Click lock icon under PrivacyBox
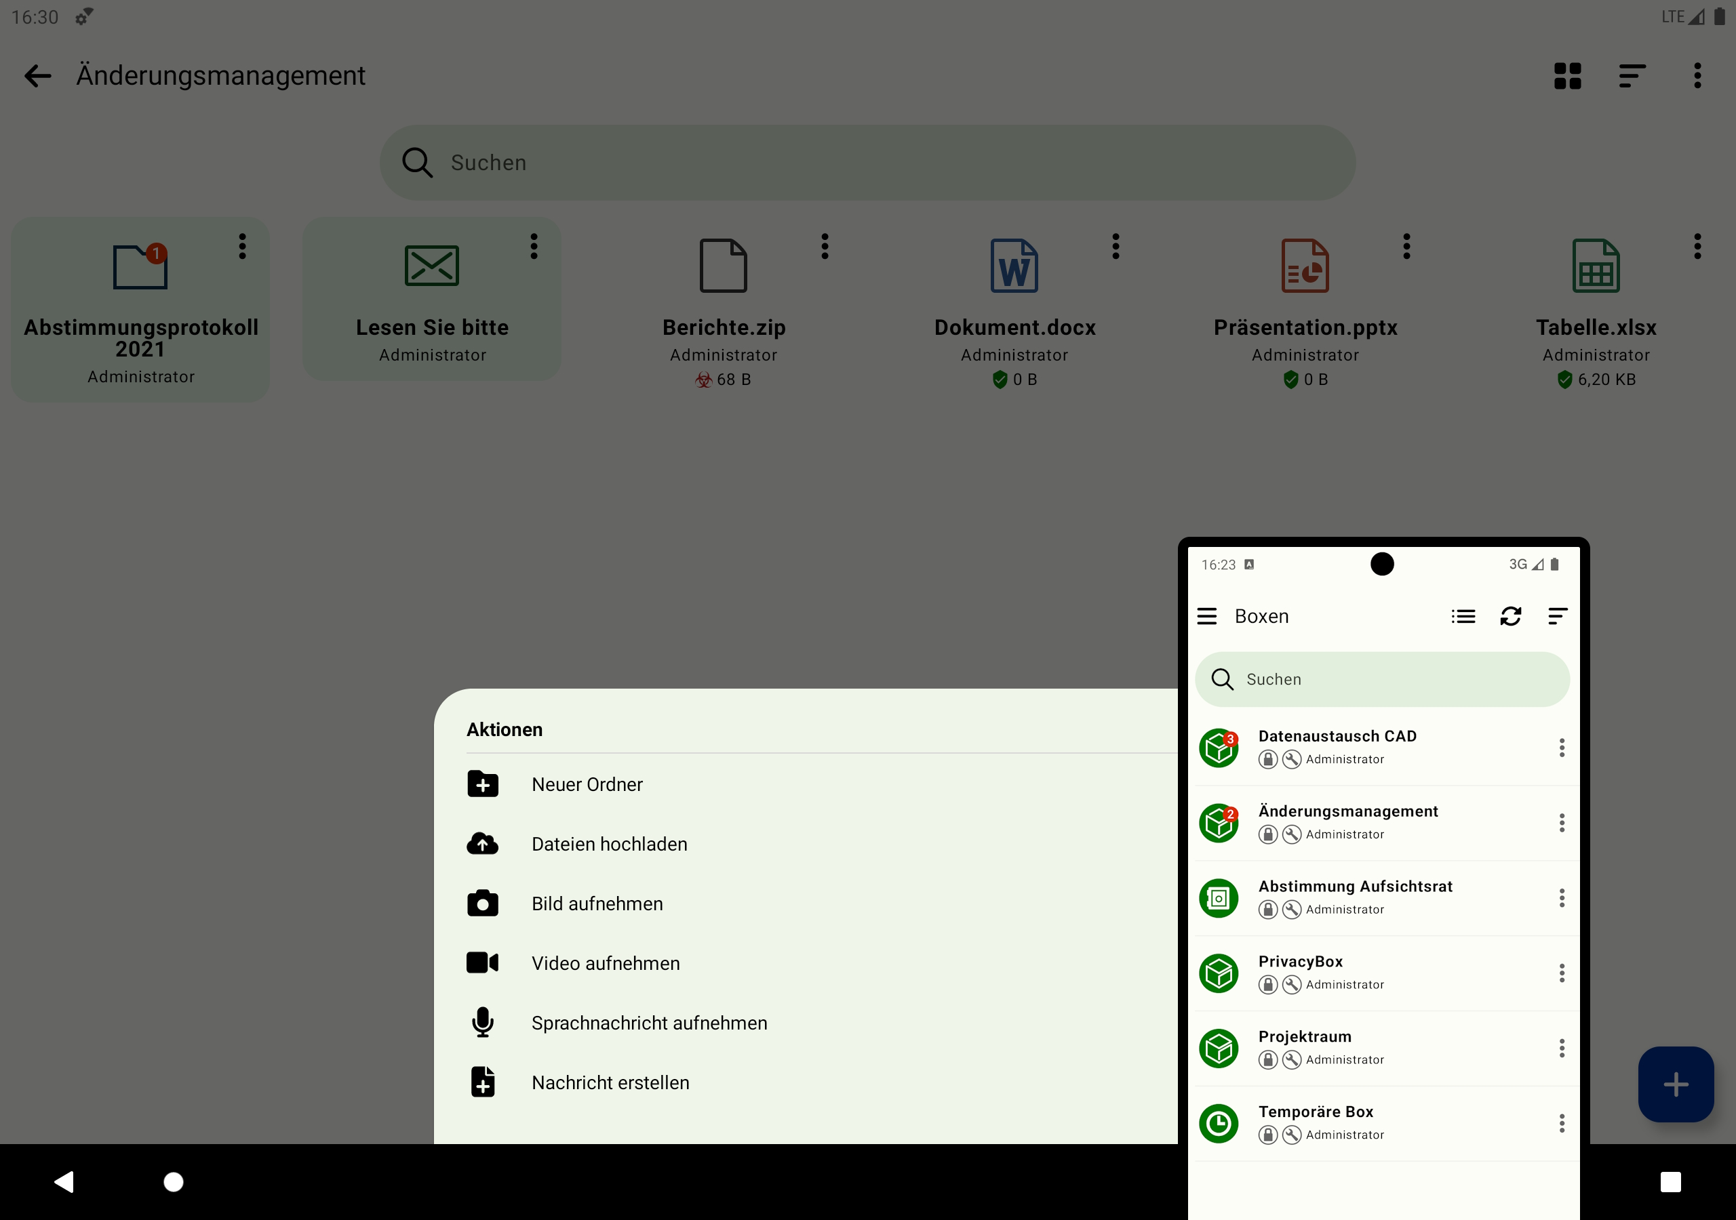 coord(1268,985)
